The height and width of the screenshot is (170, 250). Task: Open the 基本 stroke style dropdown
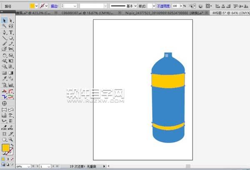point(135,6)
